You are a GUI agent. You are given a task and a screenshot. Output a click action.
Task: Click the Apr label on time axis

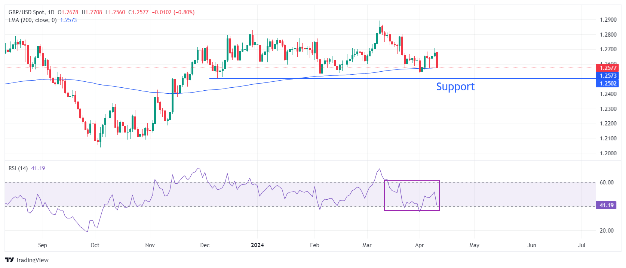(x=420, y=245)
